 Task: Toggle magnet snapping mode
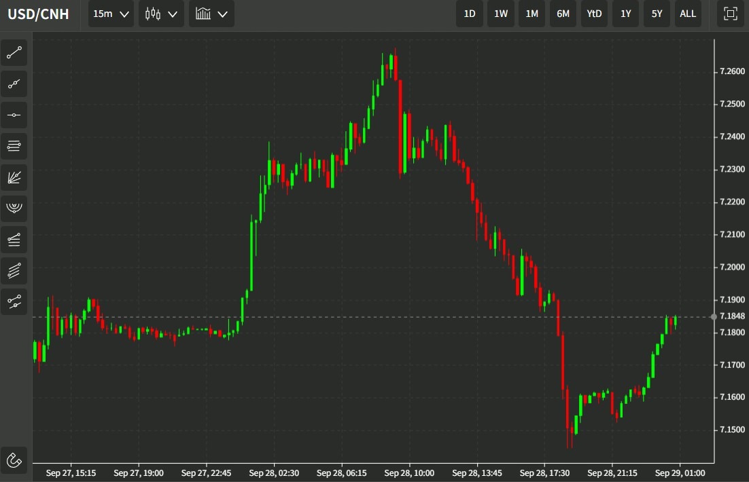point(14,460)
